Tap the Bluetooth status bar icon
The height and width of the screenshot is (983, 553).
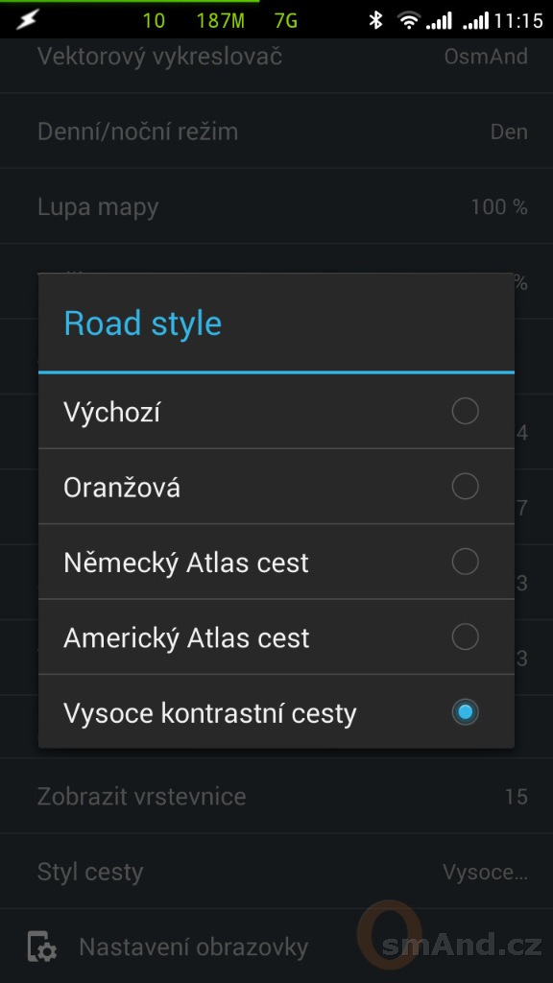click(375, 20)
